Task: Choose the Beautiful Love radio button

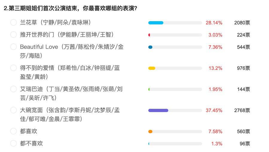Action: [x=13, y=47]
